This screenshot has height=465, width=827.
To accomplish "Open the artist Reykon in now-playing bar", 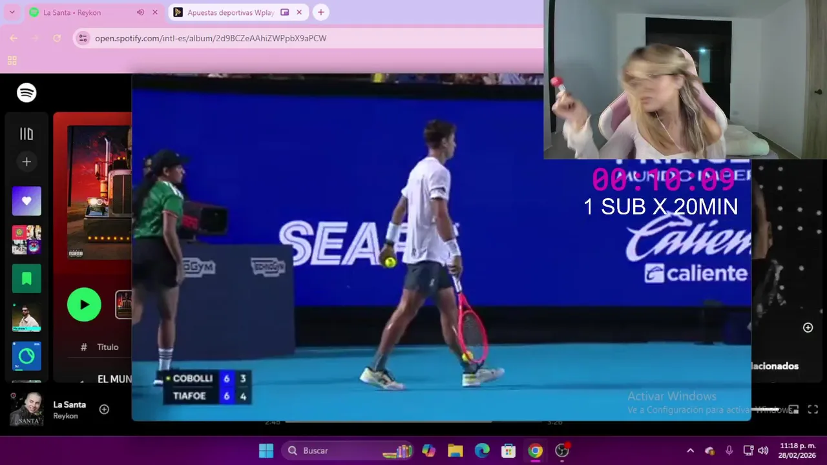I will 65,416.
